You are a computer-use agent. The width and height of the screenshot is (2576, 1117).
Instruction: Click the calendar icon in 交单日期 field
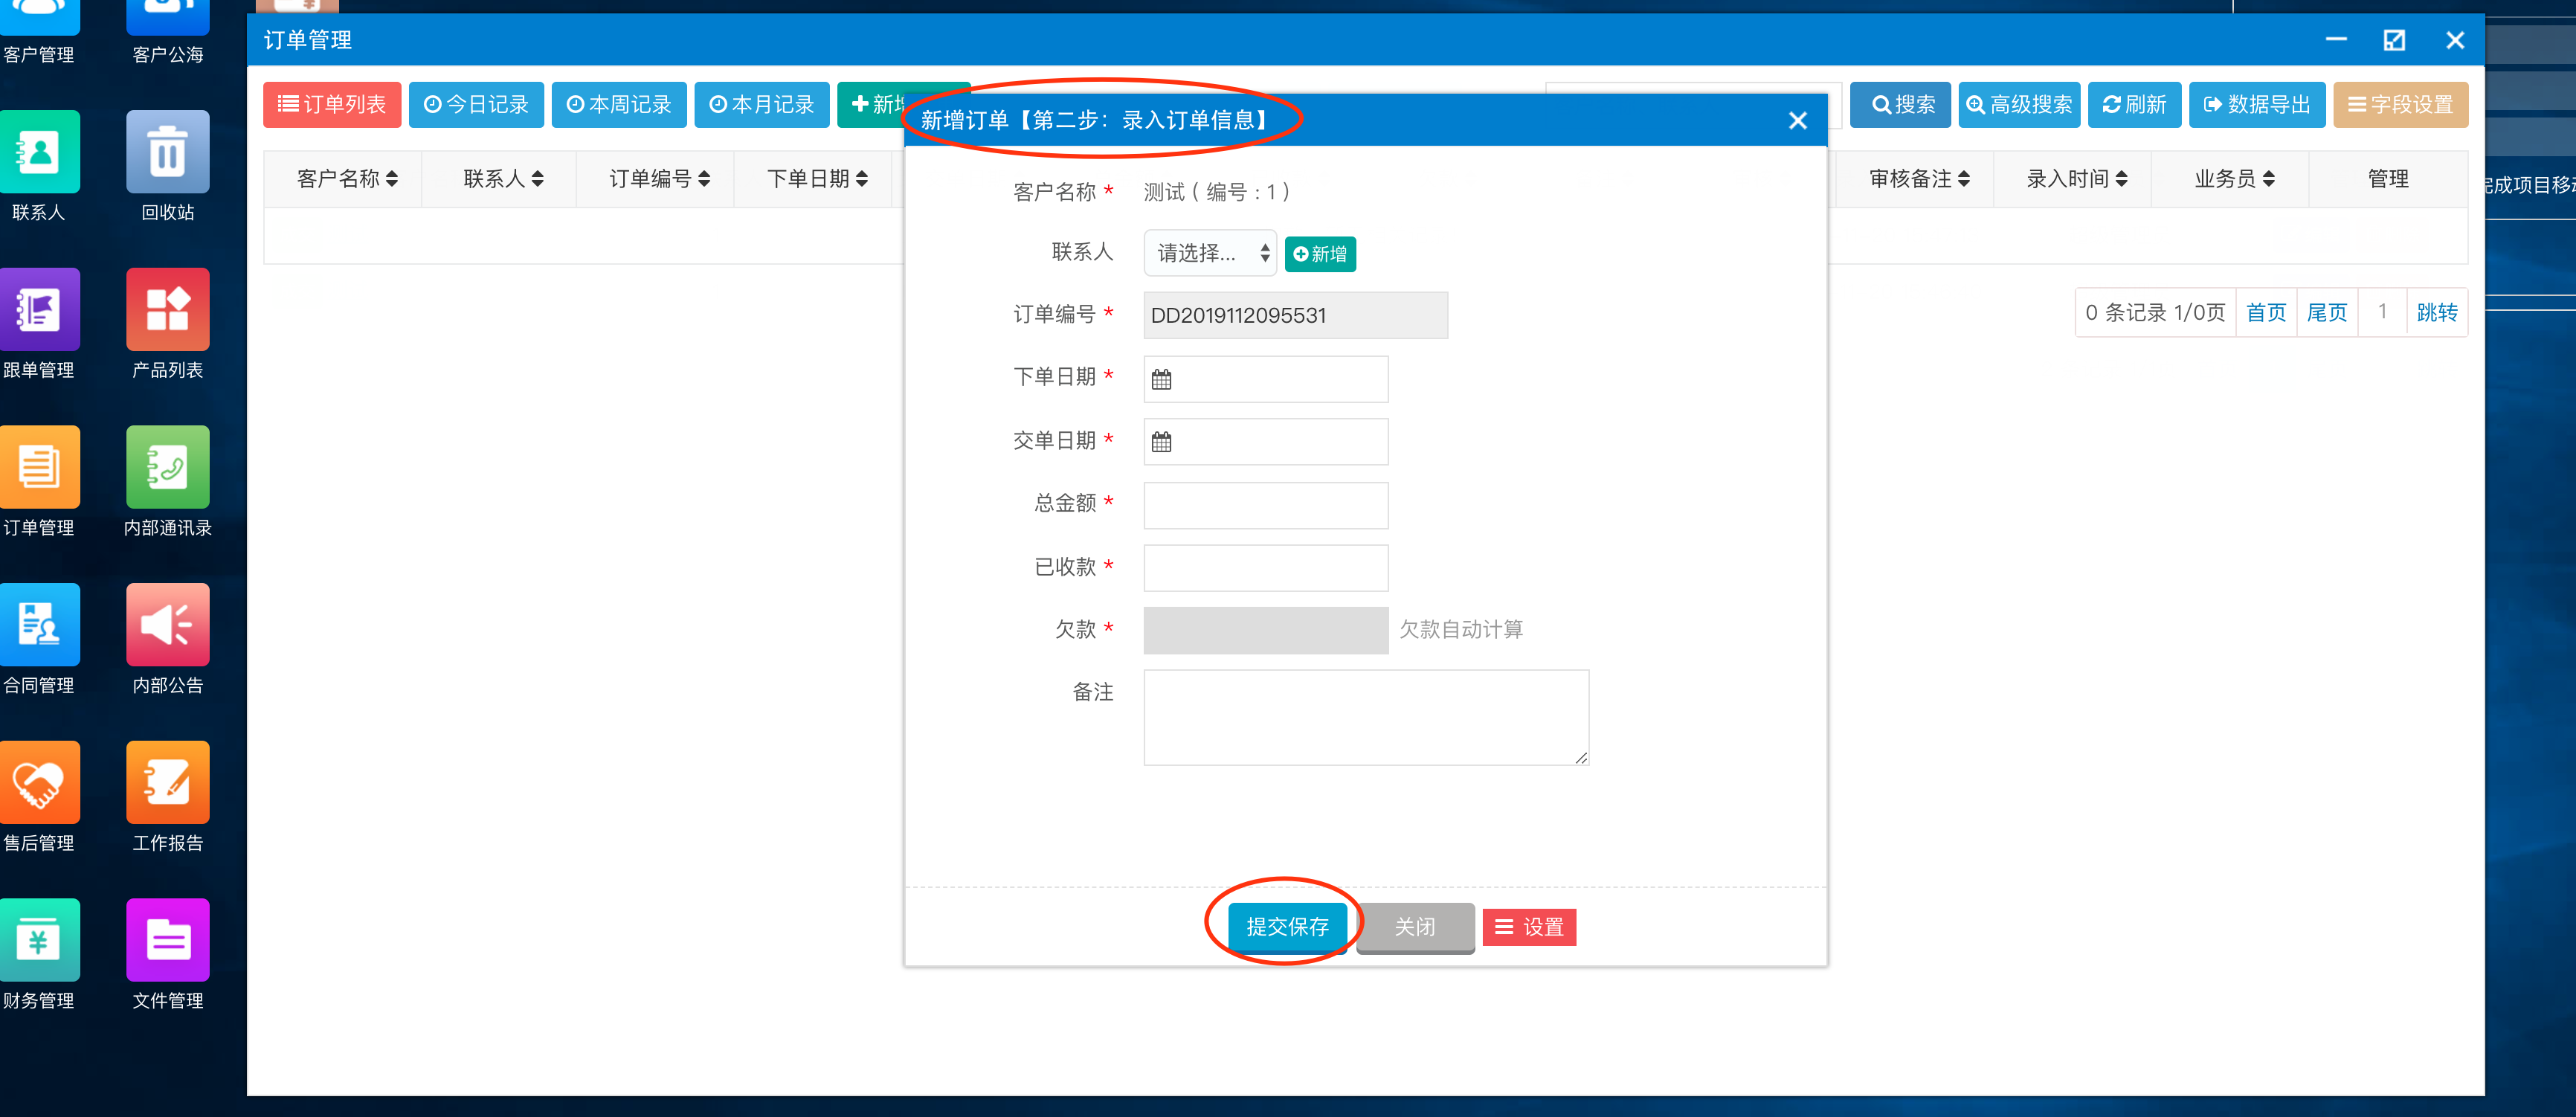point(1161,442)
